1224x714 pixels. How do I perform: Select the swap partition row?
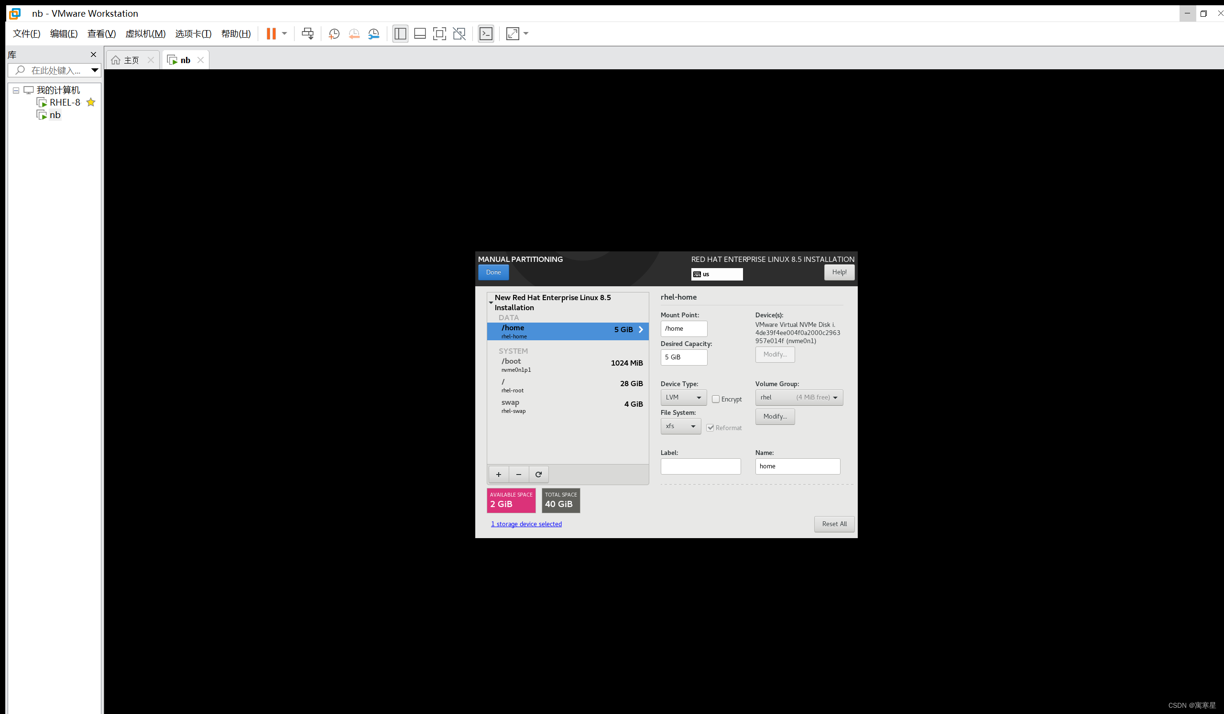(x=568, y=406)
